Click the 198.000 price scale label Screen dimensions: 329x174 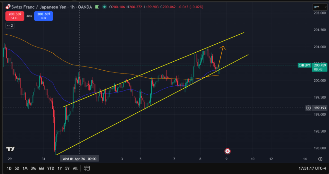tap(320, 148)
